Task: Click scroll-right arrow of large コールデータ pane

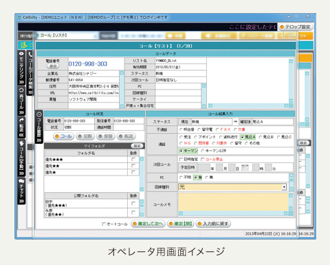Action: (x=286, y=106)
